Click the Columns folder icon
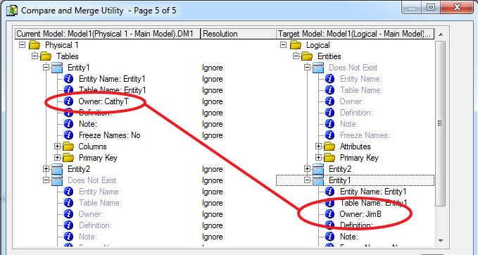 [x=68, y=147]
